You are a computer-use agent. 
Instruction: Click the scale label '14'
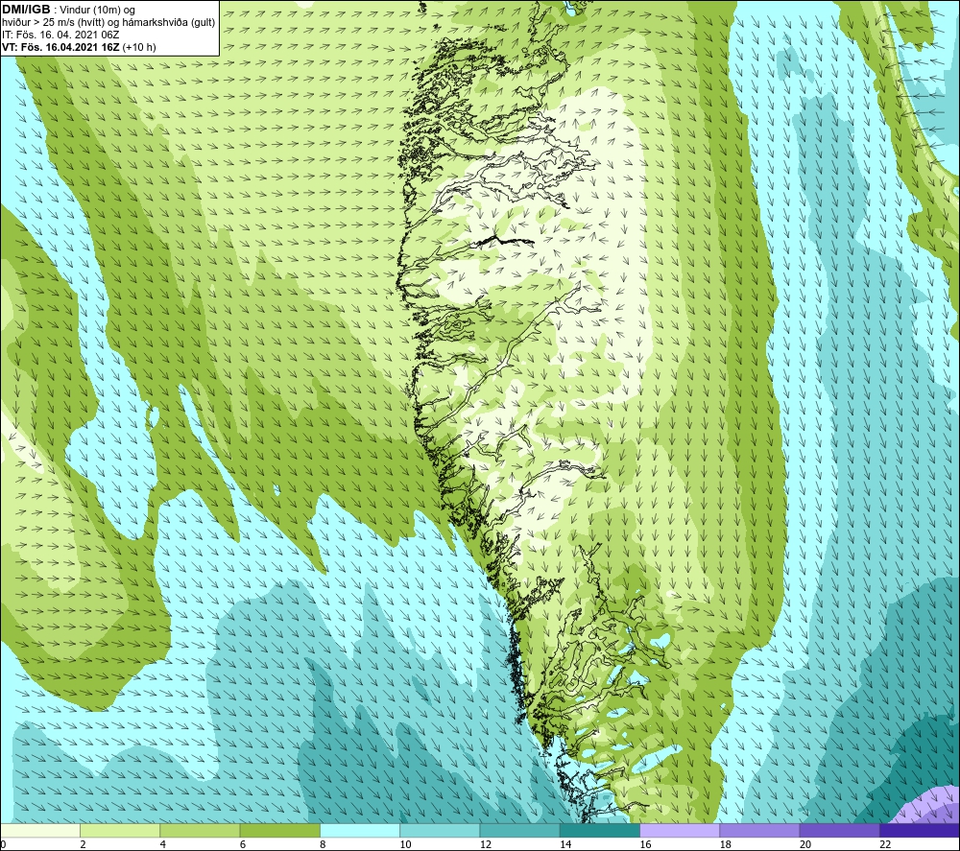(565, 845)
